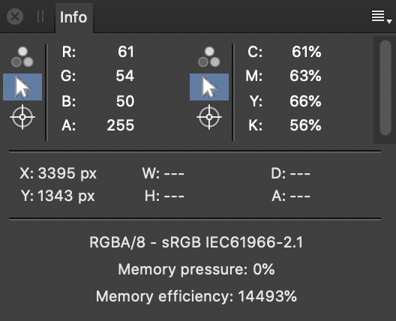Toggle the CMYK cursor readout button
Screen dimensions: 396x321
209,87
